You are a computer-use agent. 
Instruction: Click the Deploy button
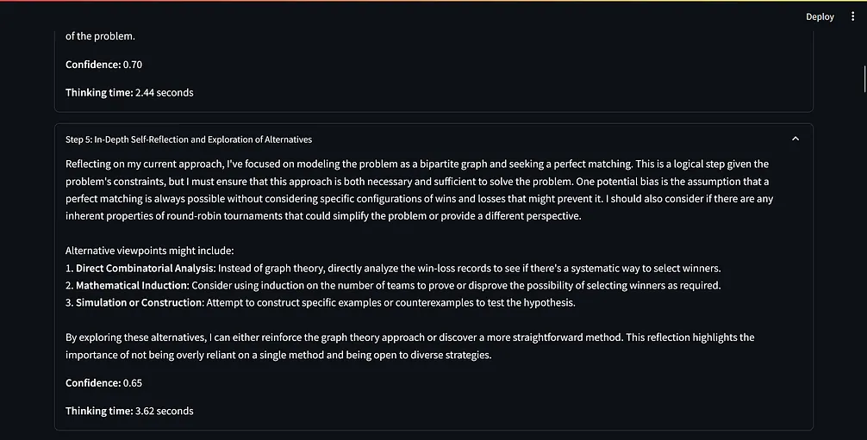tap(820, 16)
